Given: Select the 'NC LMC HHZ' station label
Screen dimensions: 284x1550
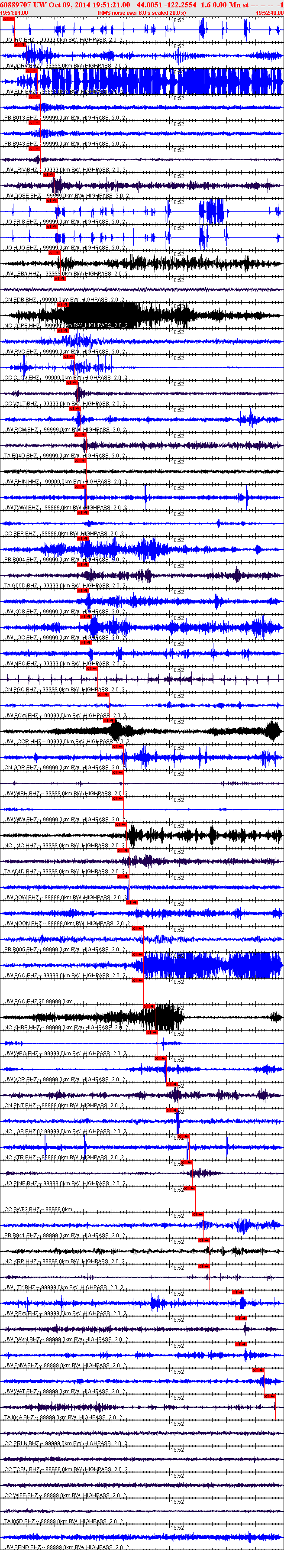Looking at the screenshot, I should (22, 845).
